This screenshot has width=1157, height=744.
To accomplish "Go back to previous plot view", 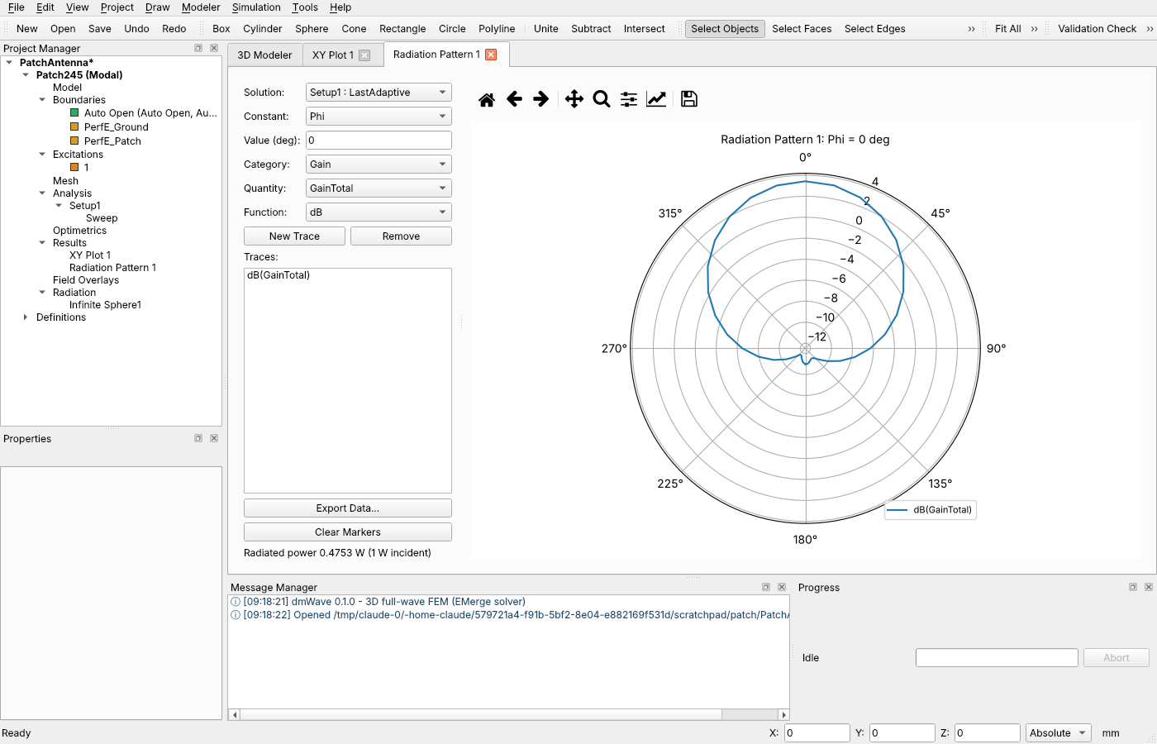I will click(x=514, y=99).
